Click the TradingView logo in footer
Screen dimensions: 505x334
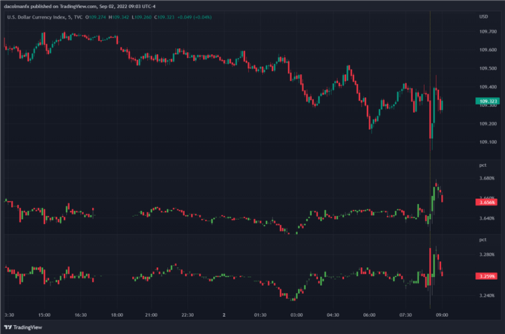(23, 327)
